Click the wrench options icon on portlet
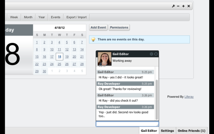214x134 pixels. pyautogui.click(x=174, y=6)
